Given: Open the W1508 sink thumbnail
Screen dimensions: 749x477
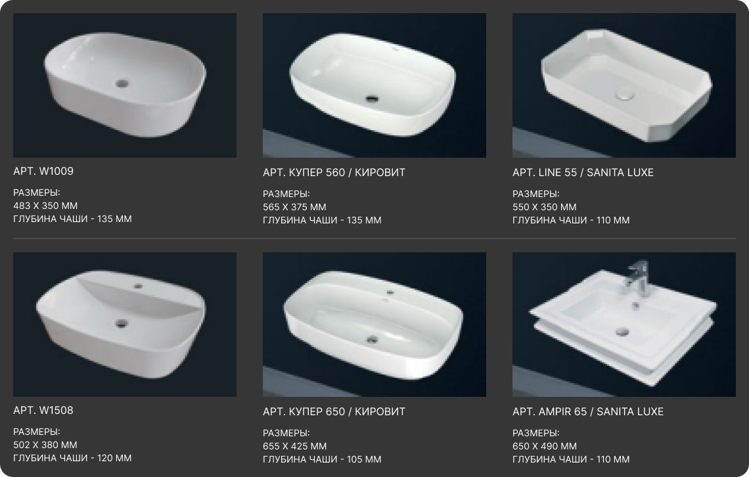Looking at the screenshot, I should click(x=125, y=325).
